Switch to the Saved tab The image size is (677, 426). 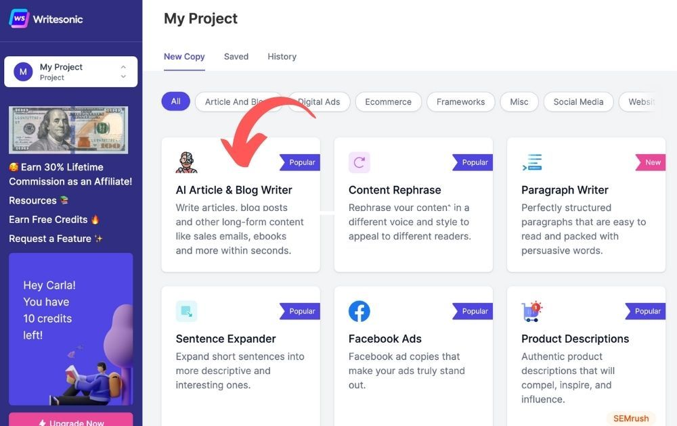[236, 56]
